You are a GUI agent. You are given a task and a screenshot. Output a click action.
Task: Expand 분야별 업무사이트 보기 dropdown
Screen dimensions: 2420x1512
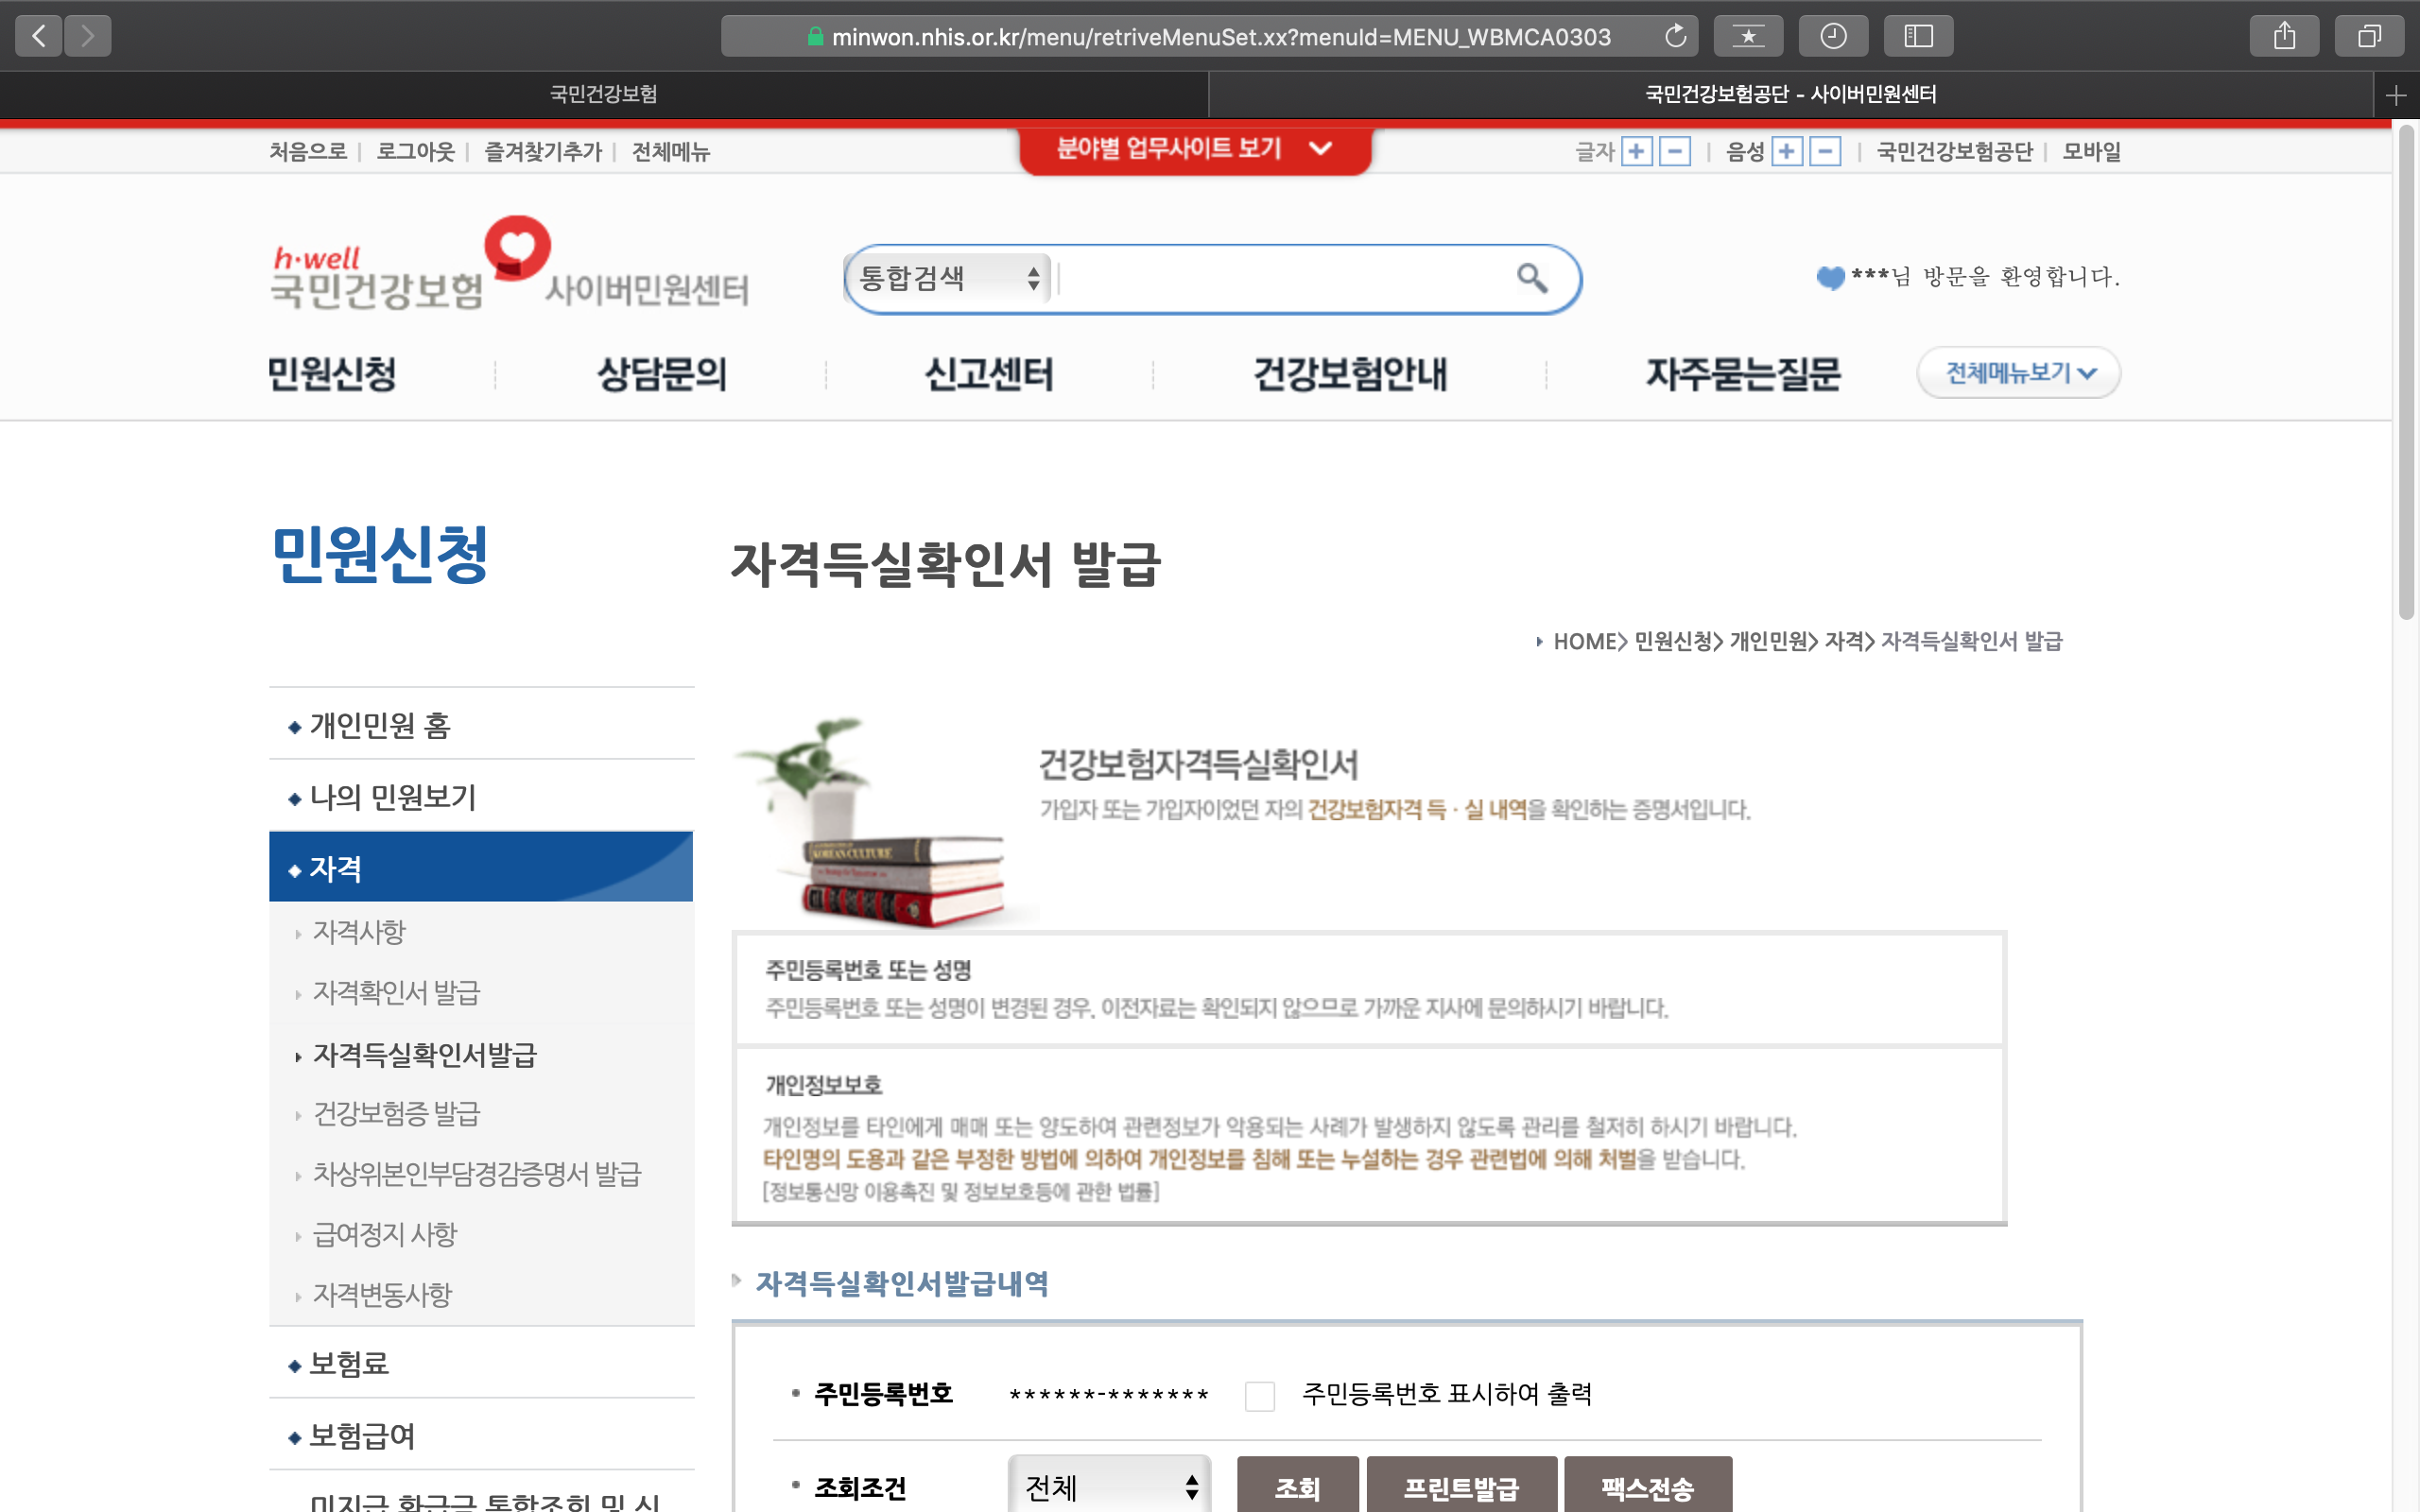[x=1194, y=149]
